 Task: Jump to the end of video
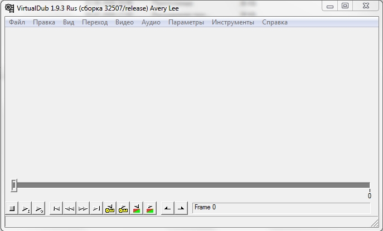pos(96,208)
